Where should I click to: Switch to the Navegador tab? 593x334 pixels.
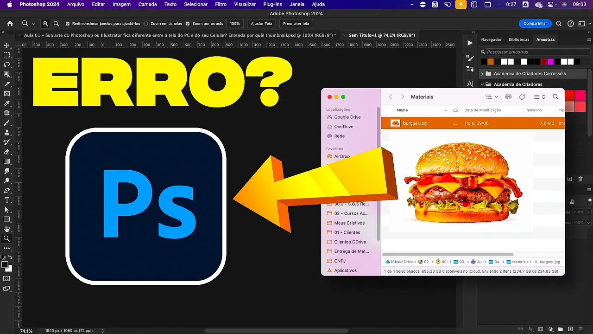pyautogui.click(x=491, y=39)
